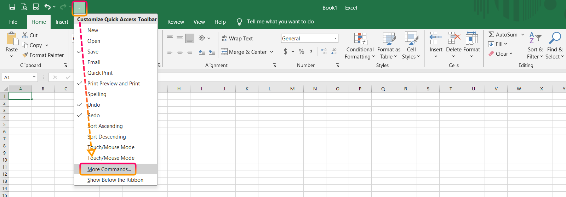The height and width of the screenshot is (197, 566).
Task: Close the Customize Quick Access Toolbar dropdown button
Action: [x=79, y=7]
